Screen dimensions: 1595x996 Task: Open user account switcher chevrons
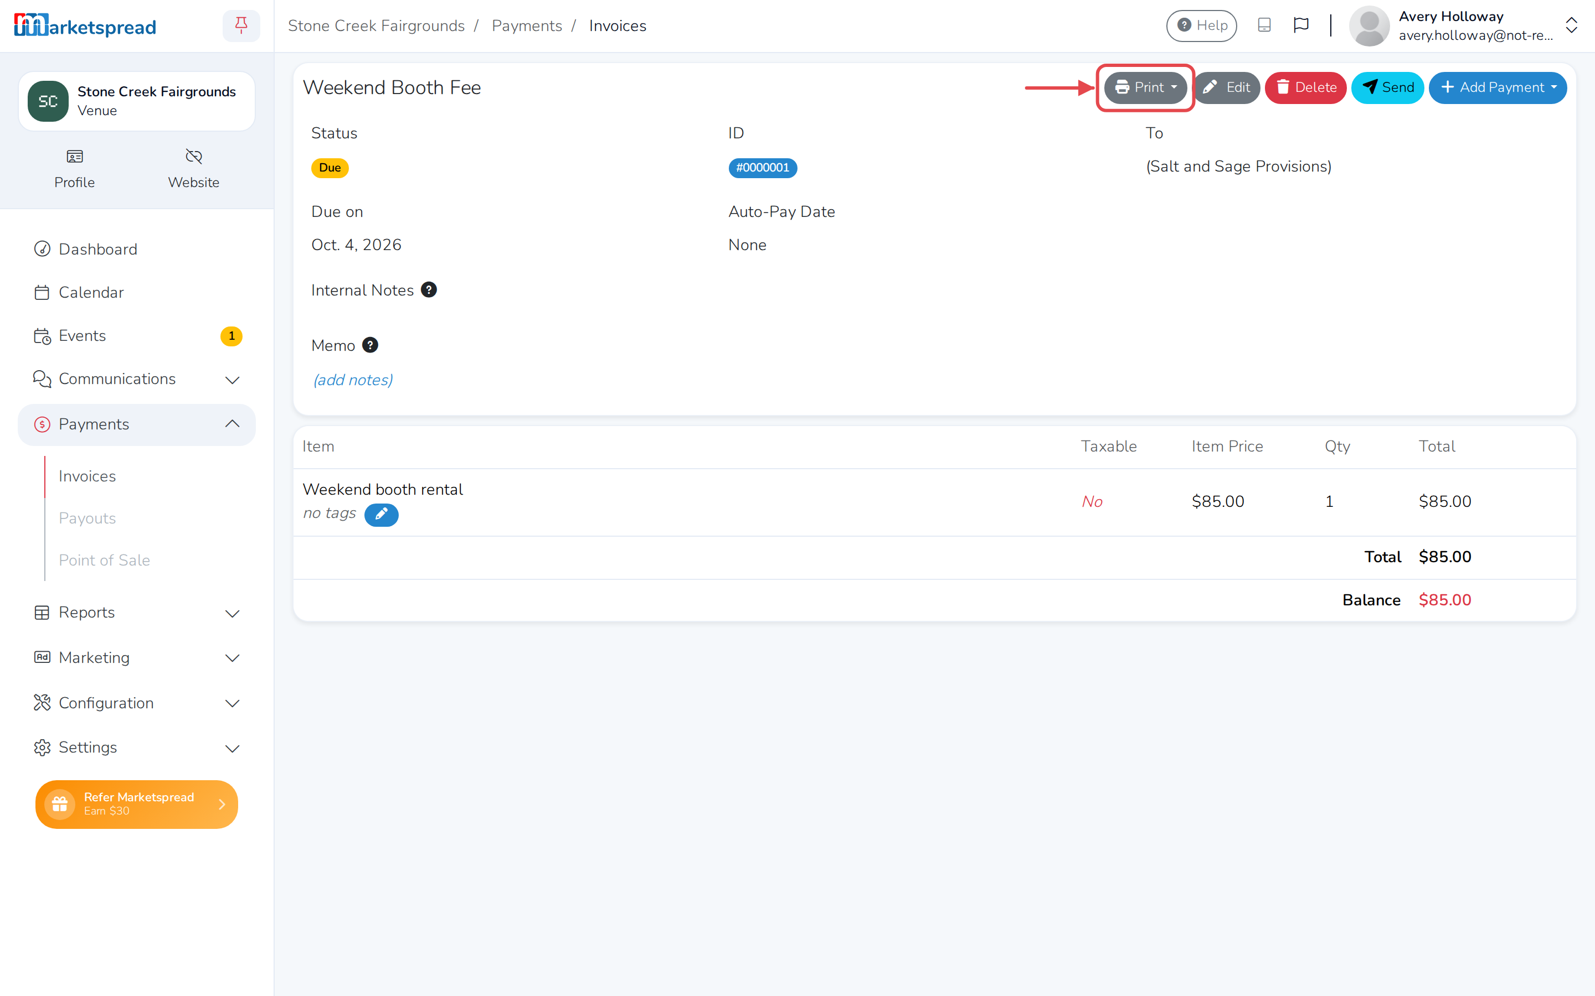(1571, 25)
